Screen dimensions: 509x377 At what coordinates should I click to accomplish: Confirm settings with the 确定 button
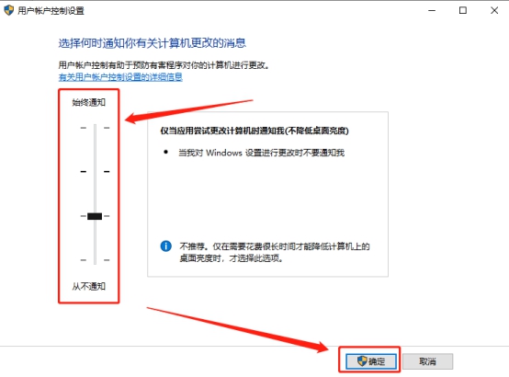pos(371,361)
